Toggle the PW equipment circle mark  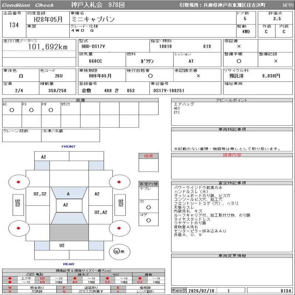[x=51, y=110]
